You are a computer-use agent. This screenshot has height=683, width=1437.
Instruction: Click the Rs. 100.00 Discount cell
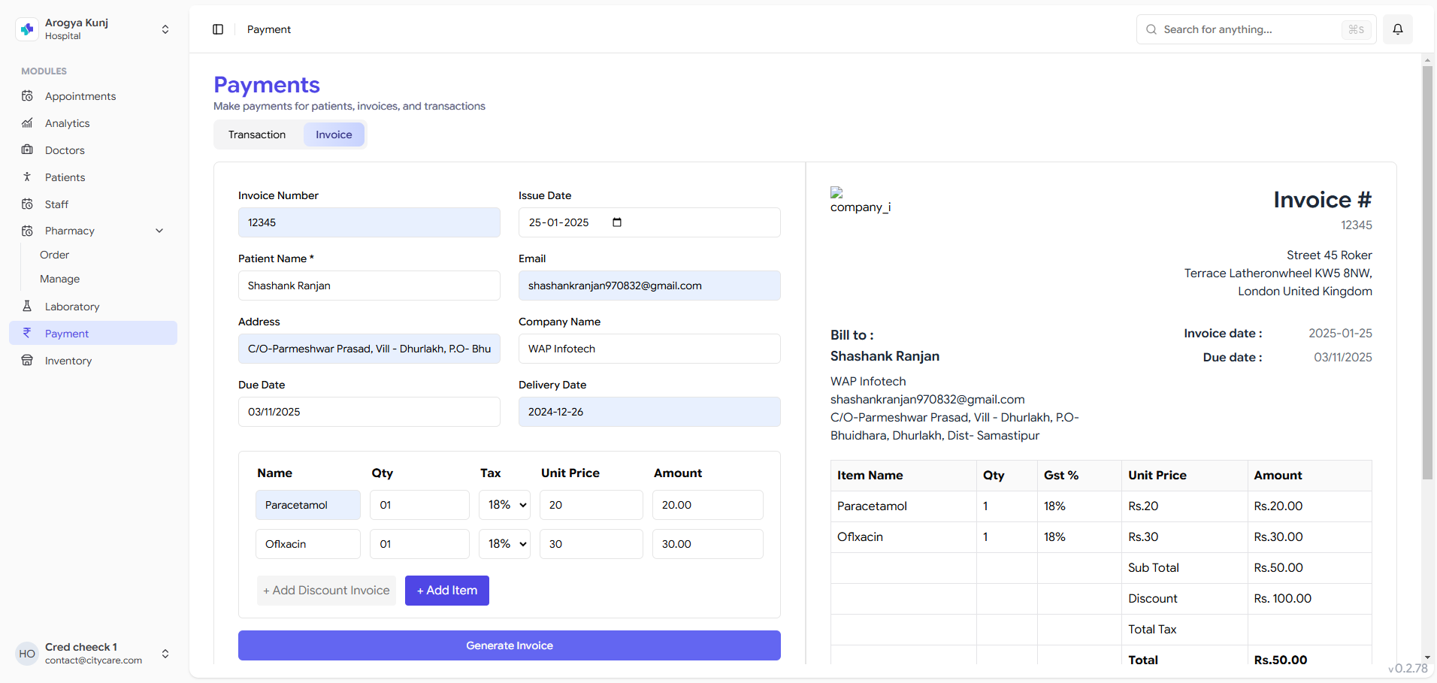[x=1310, y=599]
